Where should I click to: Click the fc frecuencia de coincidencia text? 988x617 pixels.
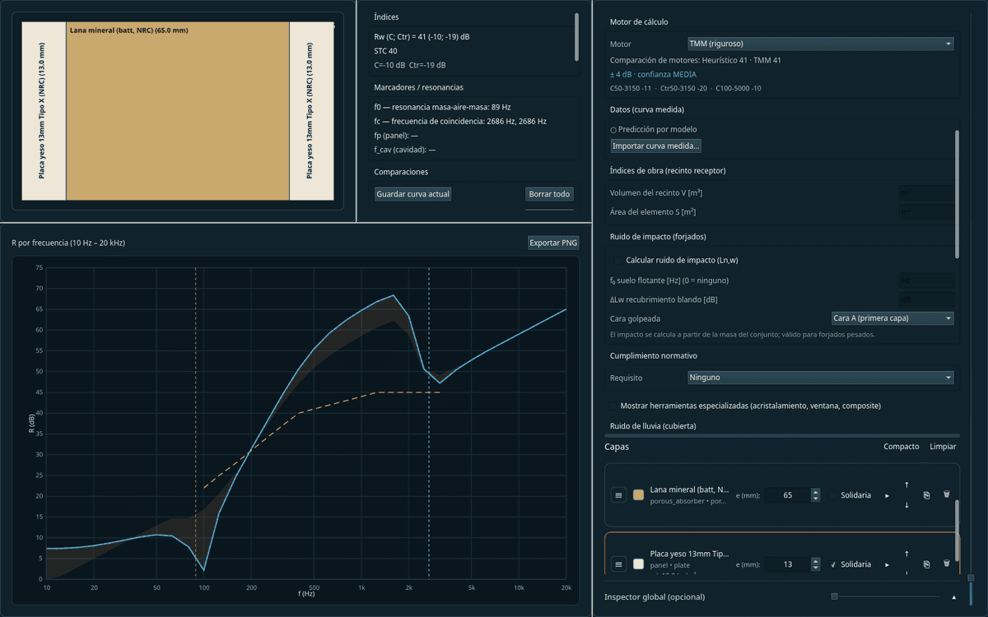(x=460, y=121)
